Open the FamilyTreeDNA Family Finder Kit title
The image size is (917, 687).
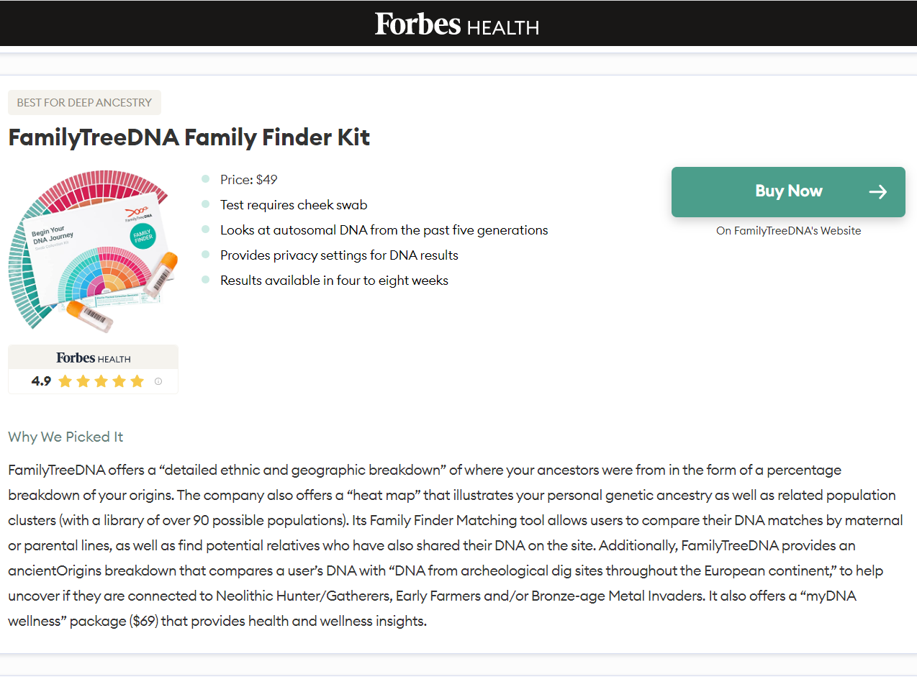click(189, 137)
